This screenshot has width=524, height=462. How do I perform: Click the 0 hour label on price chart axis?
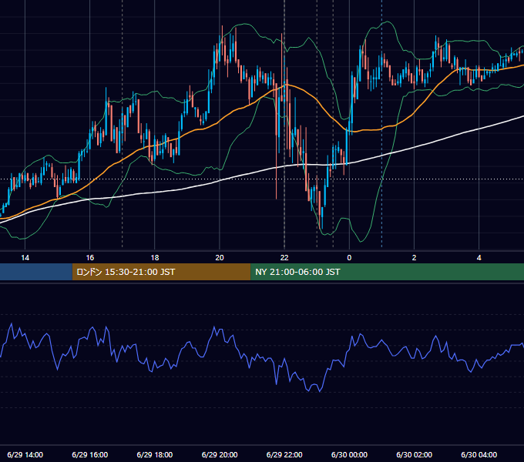[349, 258]
